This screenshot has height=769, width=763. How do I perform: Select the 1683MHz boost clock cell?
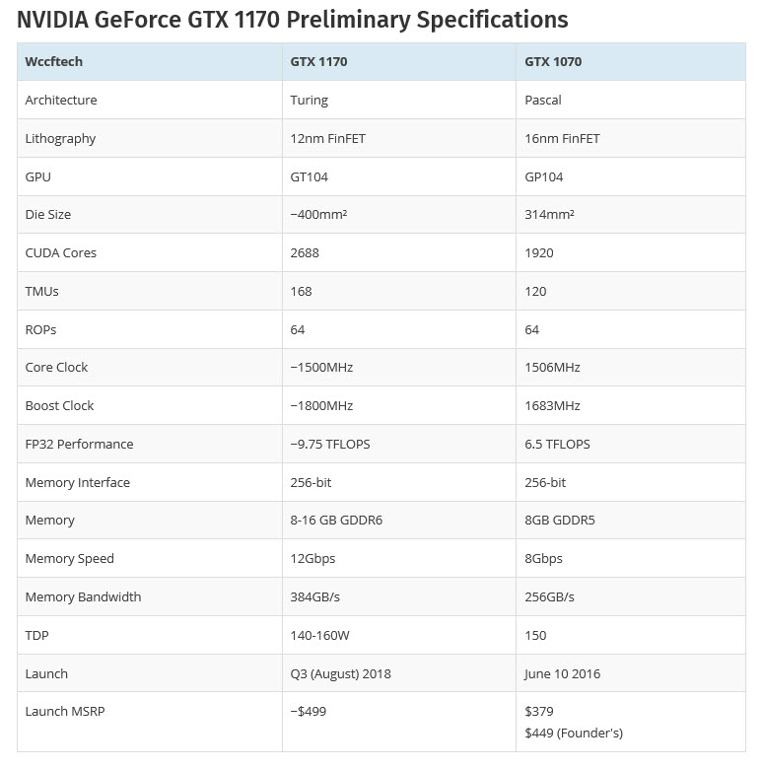[x=552, y=405]
